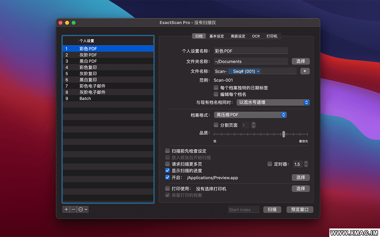The width and height of the screenshot is (380, 237).
Task: Switch to 基本设定 tab
Action: [217, 36]
